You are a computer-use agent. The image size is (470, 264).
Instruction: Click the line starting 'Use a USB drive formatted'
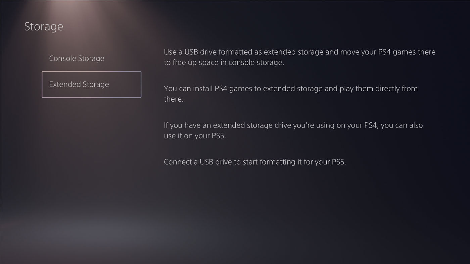[x=299, y=52]
